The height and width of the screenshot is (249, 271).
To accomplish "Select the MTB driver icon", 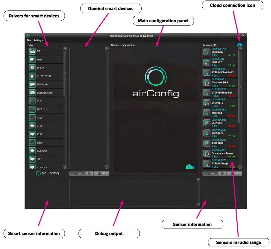I will click(x=32, y=59).
